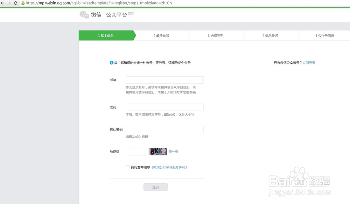The image size is (350, 204).
Task: Click the BXXZ captcha image
Action: click(158, 152)
